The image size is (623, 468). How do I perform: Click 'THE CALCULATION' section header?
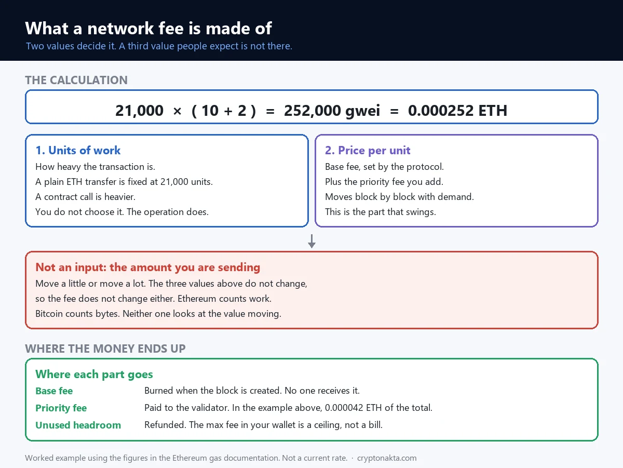pos(76,80)
